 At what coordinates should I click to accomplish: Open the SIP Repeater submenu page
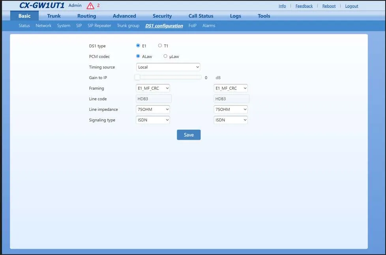[x=99, y=26]
